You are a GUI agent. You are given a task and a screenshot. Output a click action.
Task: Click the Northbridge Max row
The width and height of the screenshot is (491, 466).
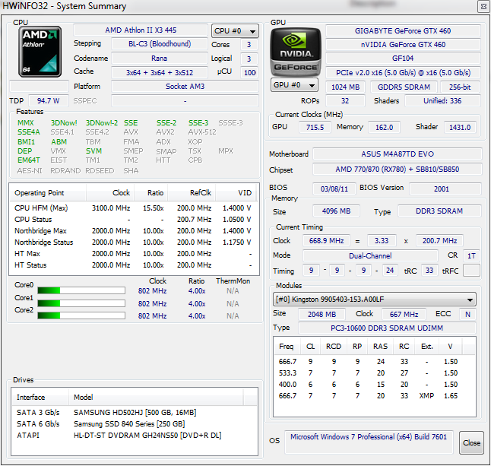(x=134, y=231)
